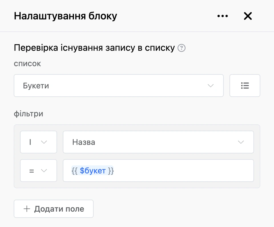This screenshot has height=227, width=274.
Task: Click the список label
Action: [x=27, y=64]
